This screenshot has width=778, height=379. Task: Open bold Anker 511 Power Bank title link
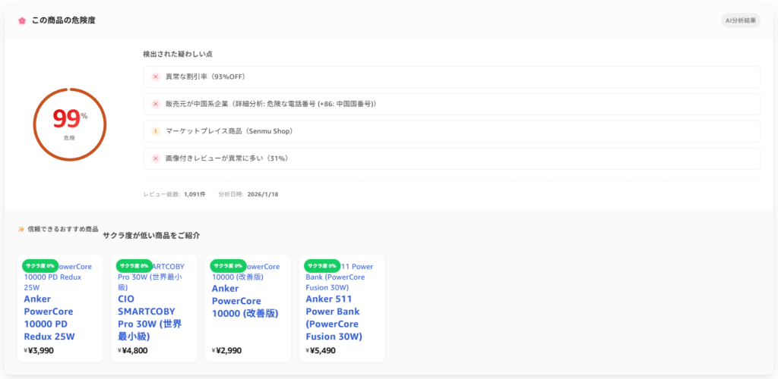click(335, 318)
